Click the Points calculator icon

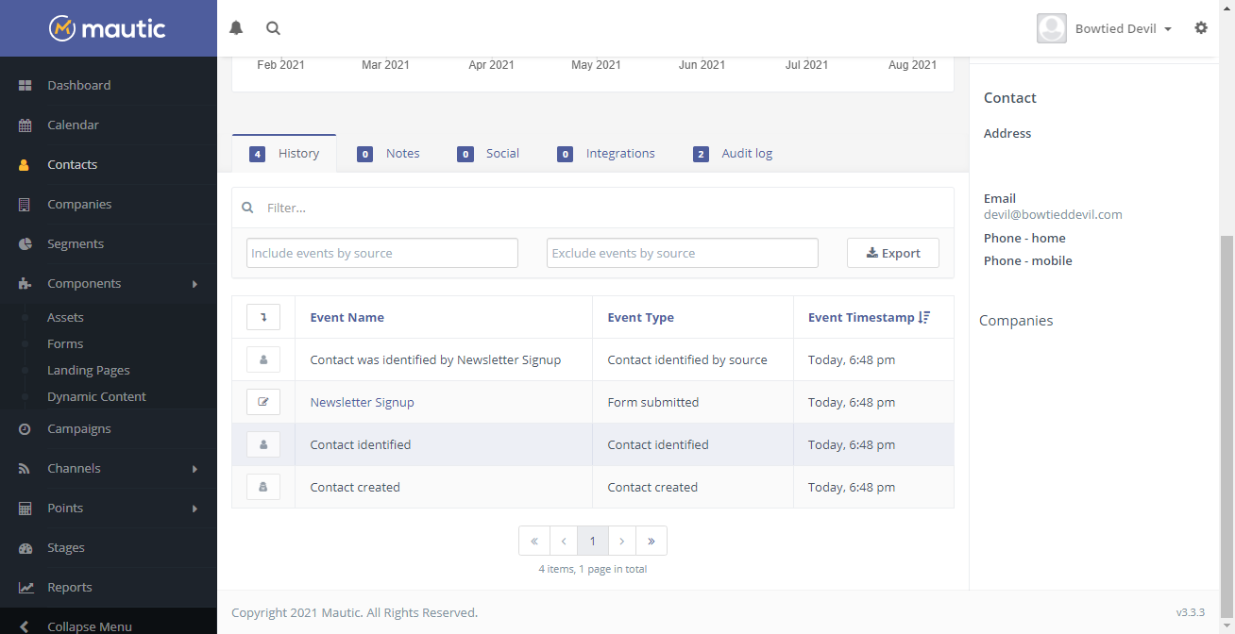coord(25,508)
